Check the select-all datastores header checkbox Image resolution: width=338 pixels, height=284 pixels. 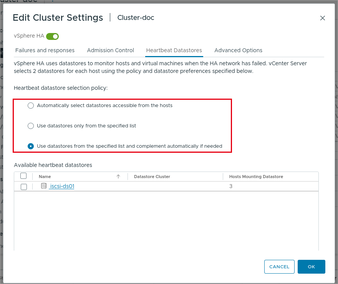(x=23, y=176)
